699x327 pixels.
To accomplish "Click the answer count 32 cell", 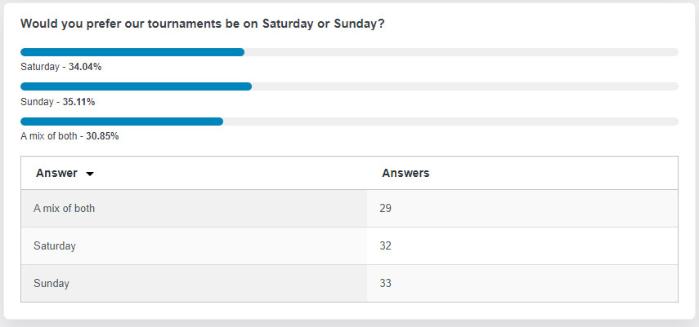I will click(x=522, y=245).
